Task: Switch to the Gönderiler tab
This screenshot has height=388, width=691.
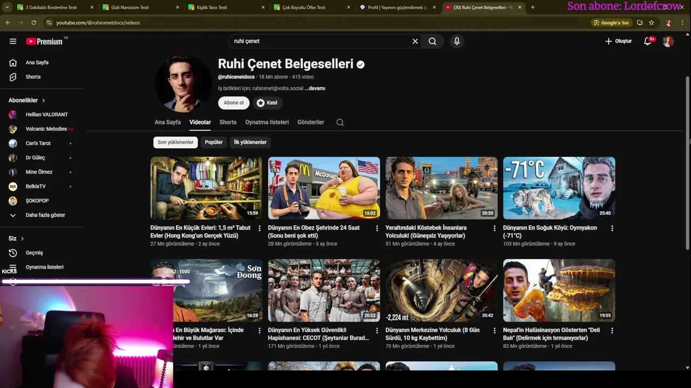Action: coord(310,122)
